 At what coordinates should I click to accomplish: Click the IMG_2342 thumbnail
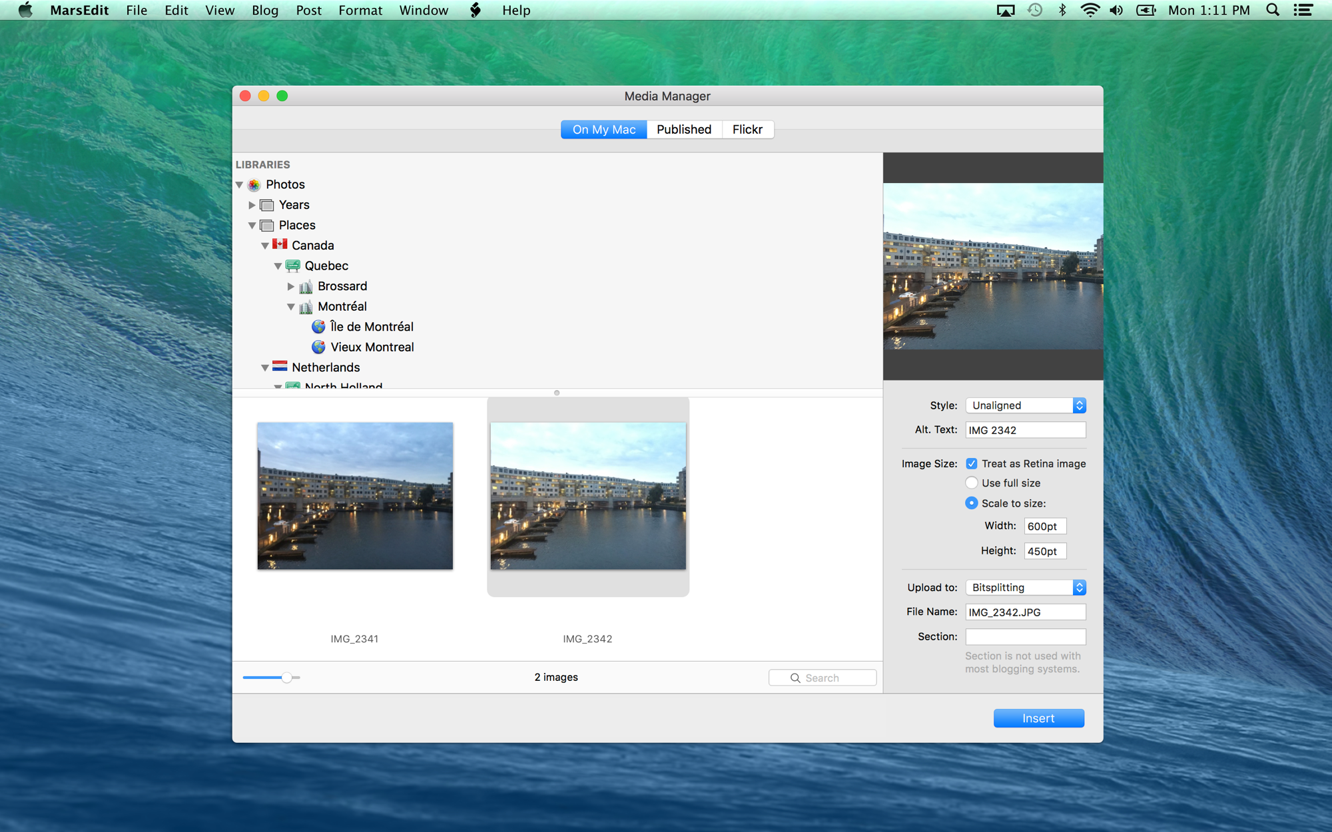587,496
